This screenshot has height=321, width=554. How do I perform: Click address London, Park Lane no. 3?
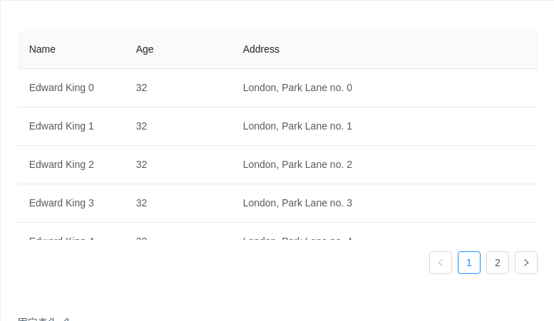pos(297,203)
